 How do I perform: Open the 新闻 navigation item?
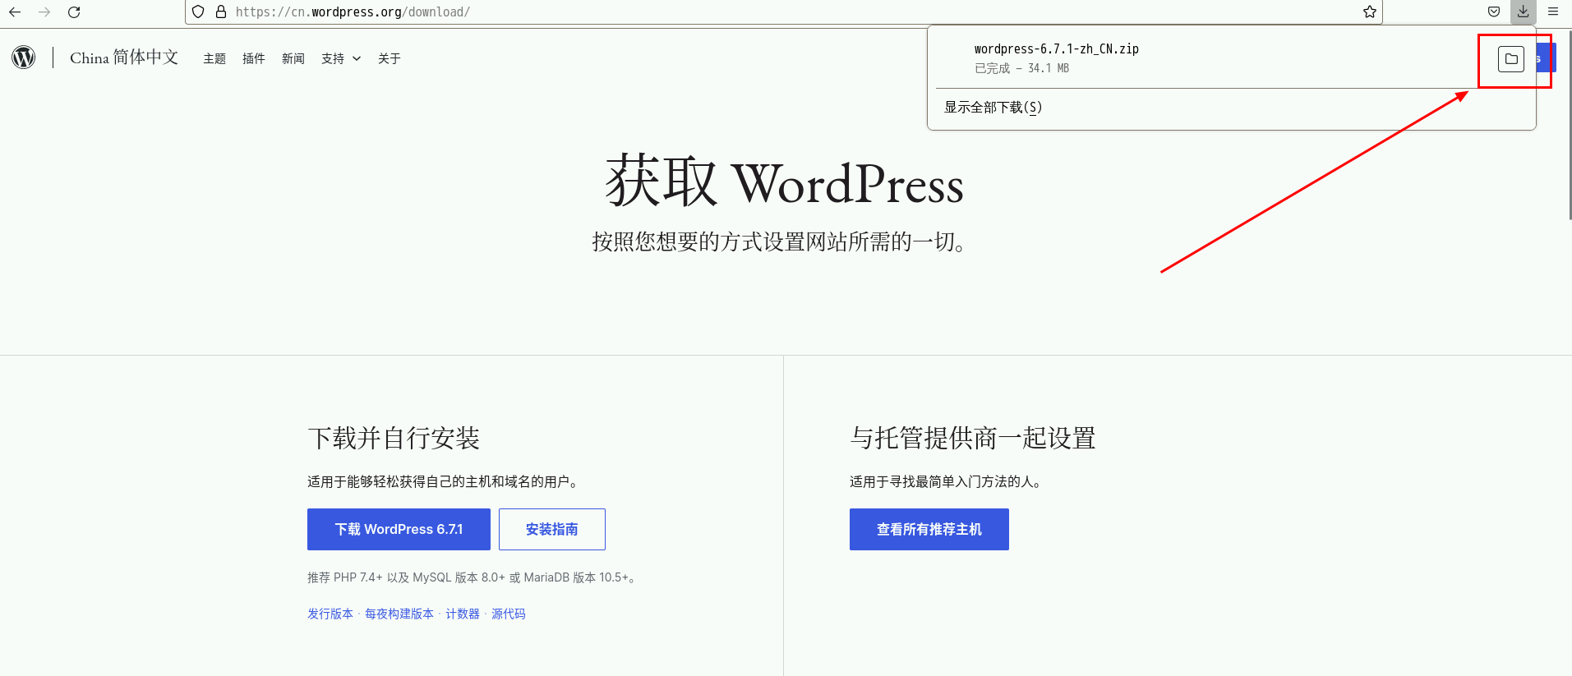pyautogui.click(x=293, y=58)
